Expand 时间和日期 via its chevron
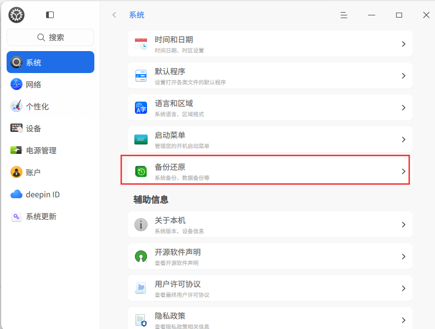The image size is (435, 329). click(x=404, y=44)
